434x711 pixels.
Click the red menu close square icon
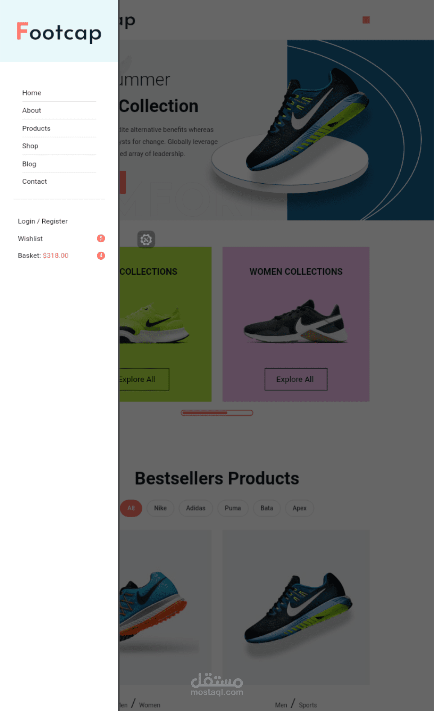pos(366,20)
